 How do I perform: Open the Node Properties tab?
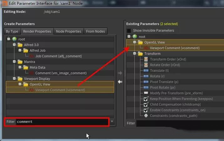pyautogui.click(x=69, y=31)
